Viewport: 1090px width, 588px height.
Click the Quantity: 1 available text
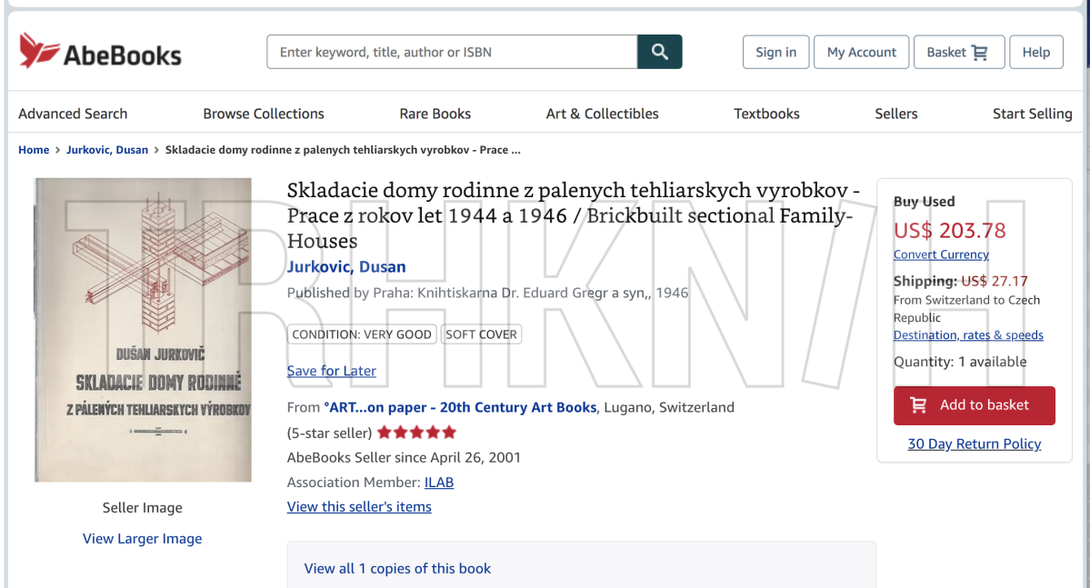click(959, 362)
